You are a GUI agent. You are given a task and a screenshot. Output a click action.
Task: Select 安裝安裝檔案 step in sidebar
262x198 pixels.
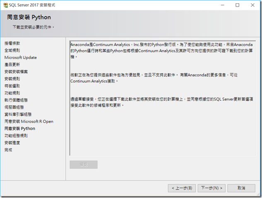pyautogui.click(x=16, y=72)
